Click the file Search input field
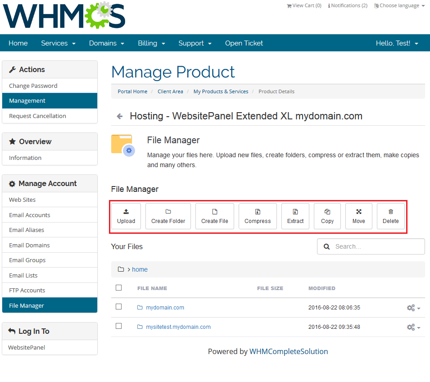430x382 pixels. pos(371,246)
